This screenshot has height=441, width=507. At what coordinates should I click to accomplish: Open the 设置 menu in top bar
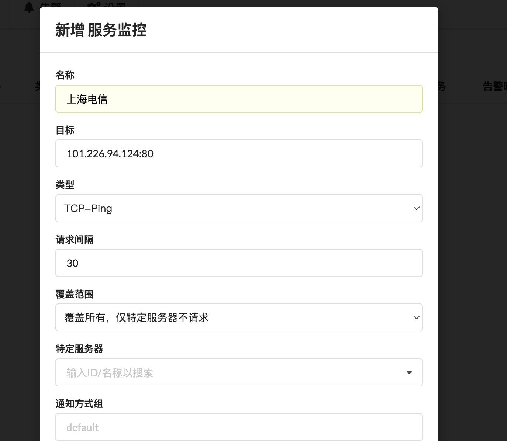click(114, 6)
